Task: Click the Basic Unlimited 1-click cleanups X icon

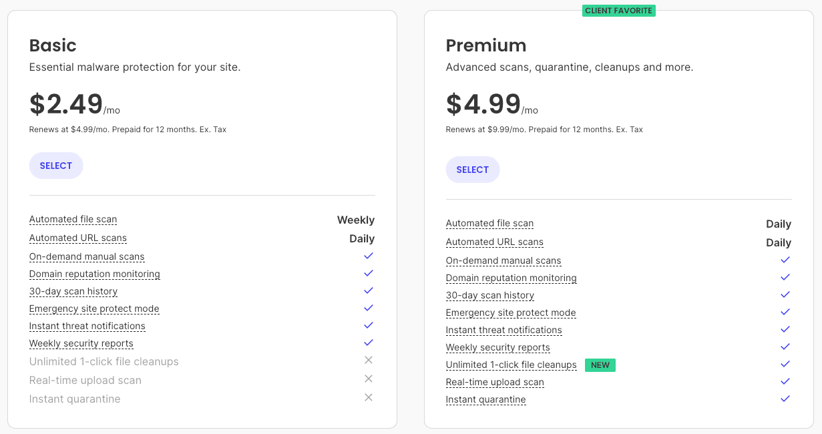Action: (368, 360)
